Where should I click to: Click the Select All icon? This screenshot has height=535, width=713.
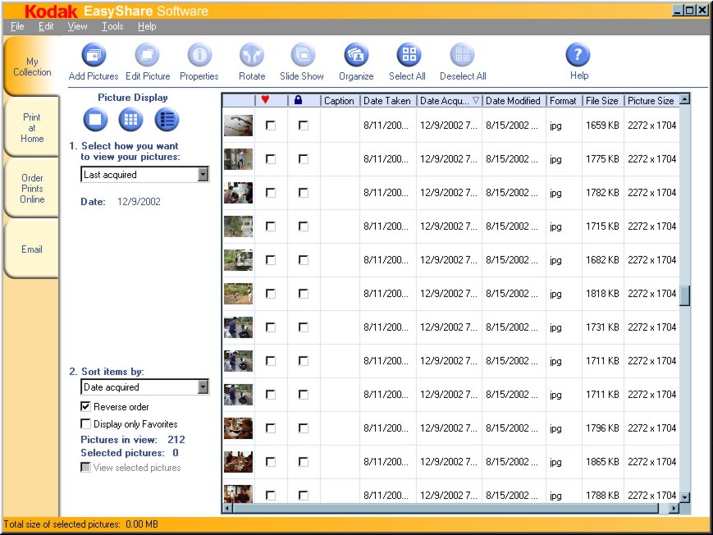(x=408, y=56)
